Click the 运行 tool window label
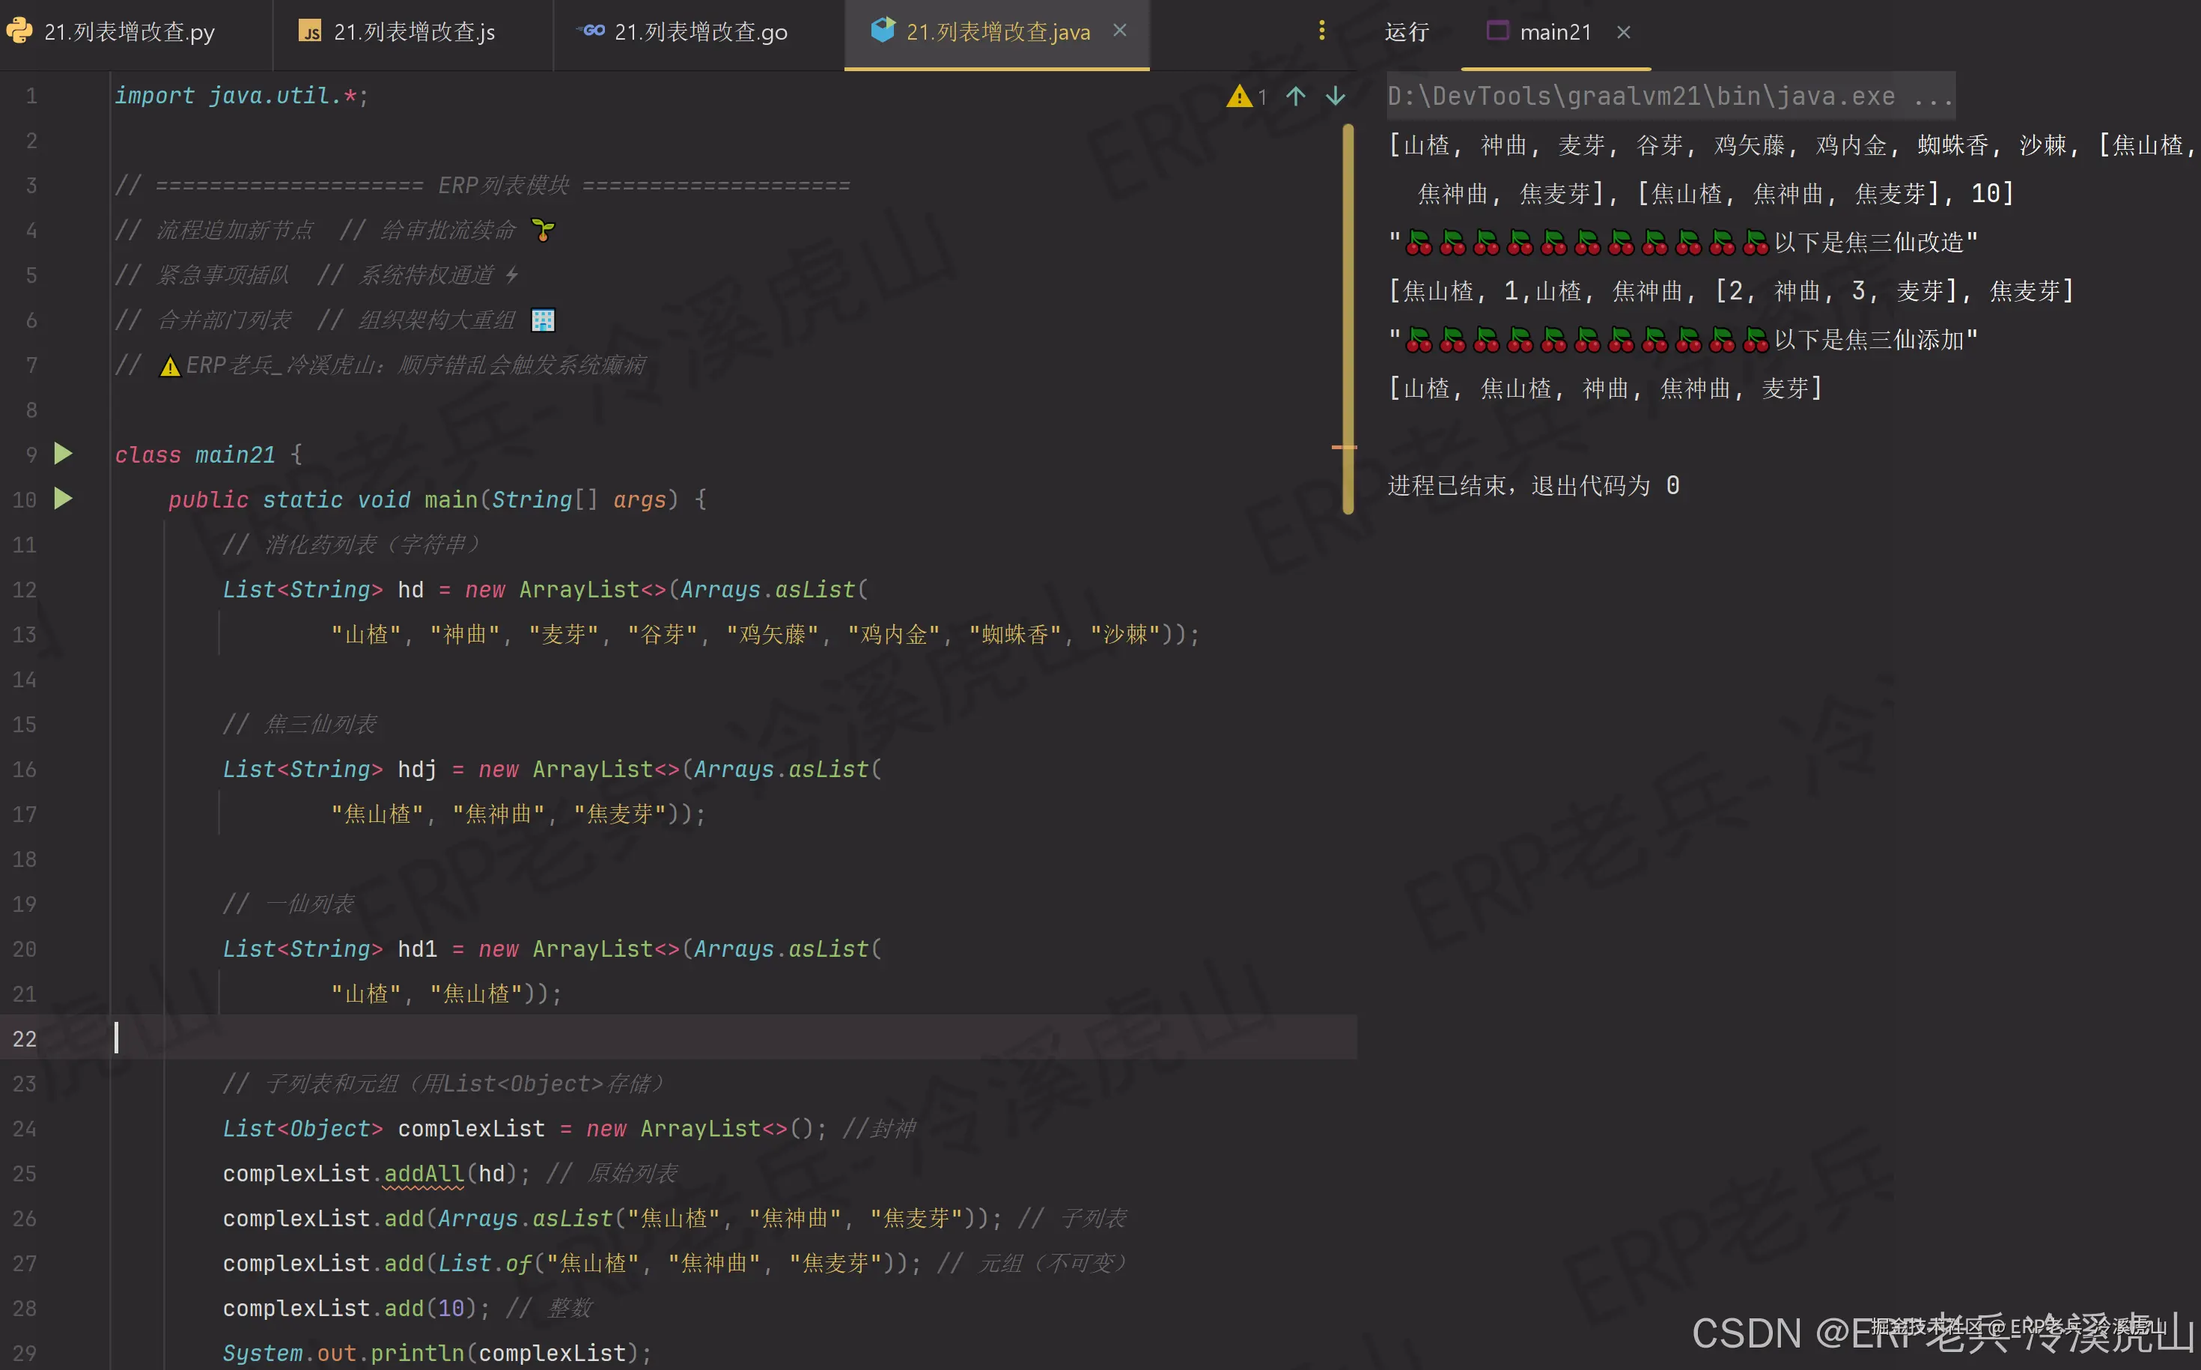2201x1370 pixels. pyautogui.click(x=1407, y=33)
